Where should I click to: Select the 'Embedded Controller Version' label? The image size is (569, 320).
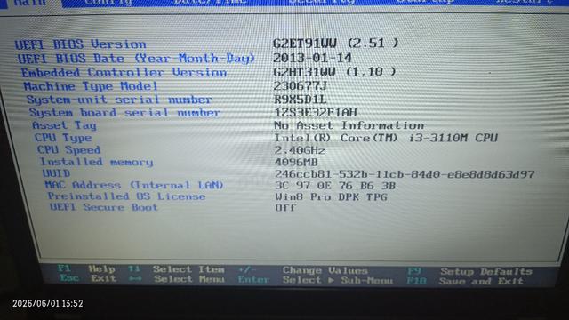[x=124, y=73]
